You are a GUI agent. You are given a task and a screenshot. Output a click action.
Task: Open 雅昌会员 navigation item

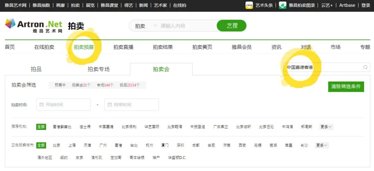pos(242,47)
